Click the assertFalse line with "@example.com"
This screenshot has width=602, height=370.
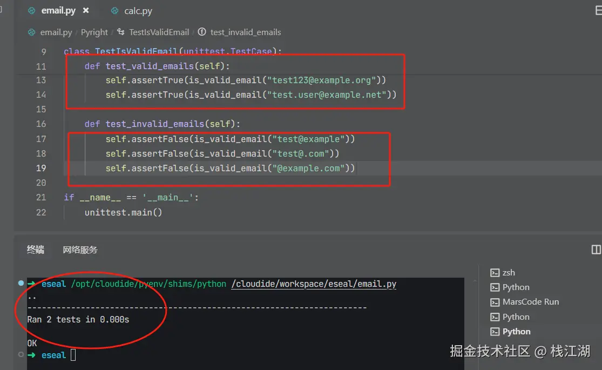pos(231,169)
